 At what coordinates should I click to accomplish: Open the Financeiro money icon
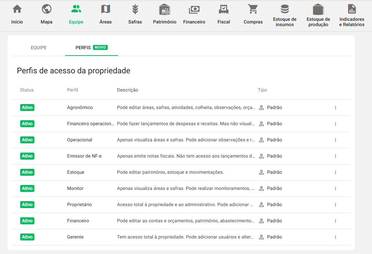(194, 9)
